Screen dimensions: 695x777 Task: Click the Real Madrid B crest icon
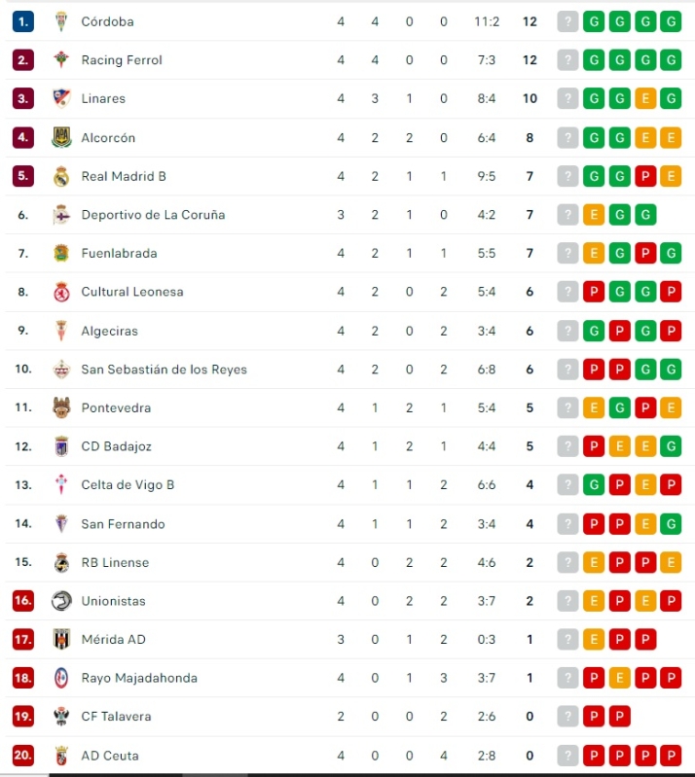click(62, 176)
